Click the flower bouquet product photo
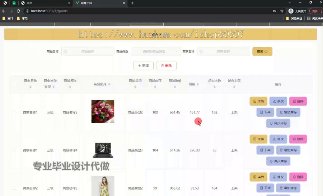This screenshot has height=196, width=323. (x=103, y=112)
